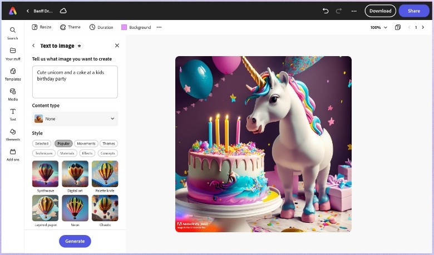Undo the last action
Image resolution: width=434 pixels, height=255 pixels.
coord(325,11)
